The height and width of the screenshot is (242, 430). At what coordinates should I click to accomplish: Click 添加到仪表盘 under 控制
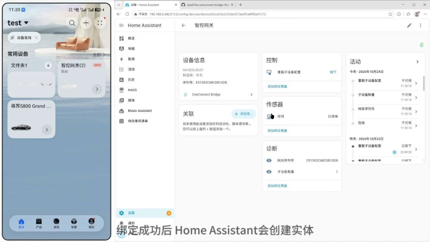277,86
